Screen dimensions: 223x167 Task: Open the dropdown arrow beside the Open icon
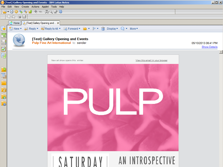tap(8, 12)
